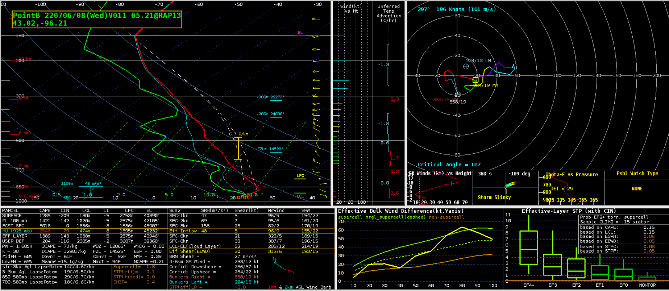Click the '-20C= 24606'' level label
This screenshot has height=291, width=669.
pyautogui.click(x=270, y=114)
